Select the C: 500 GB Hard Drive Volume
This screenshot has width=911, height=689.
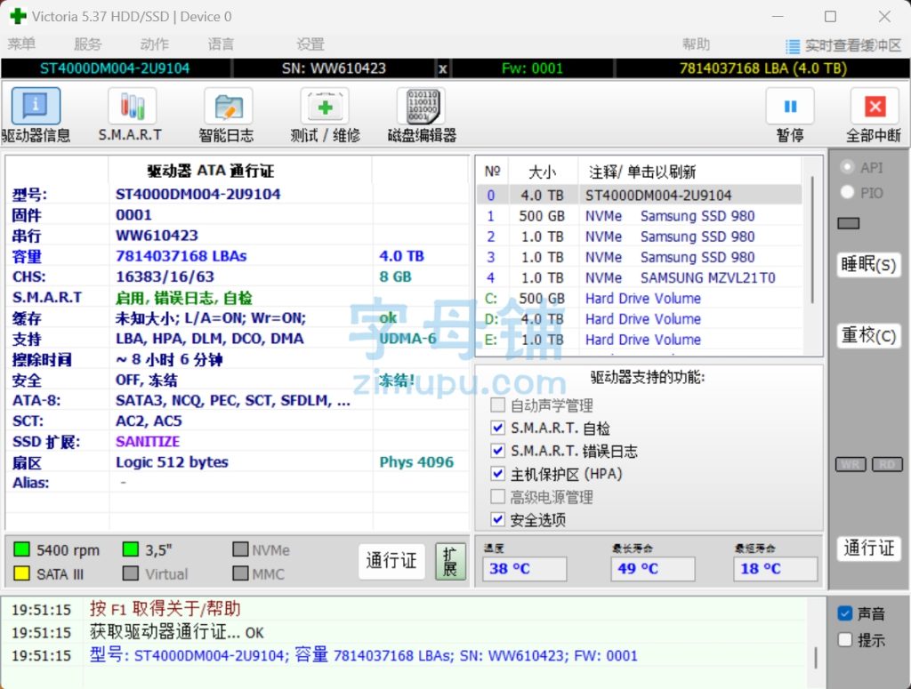coord(639,299)
